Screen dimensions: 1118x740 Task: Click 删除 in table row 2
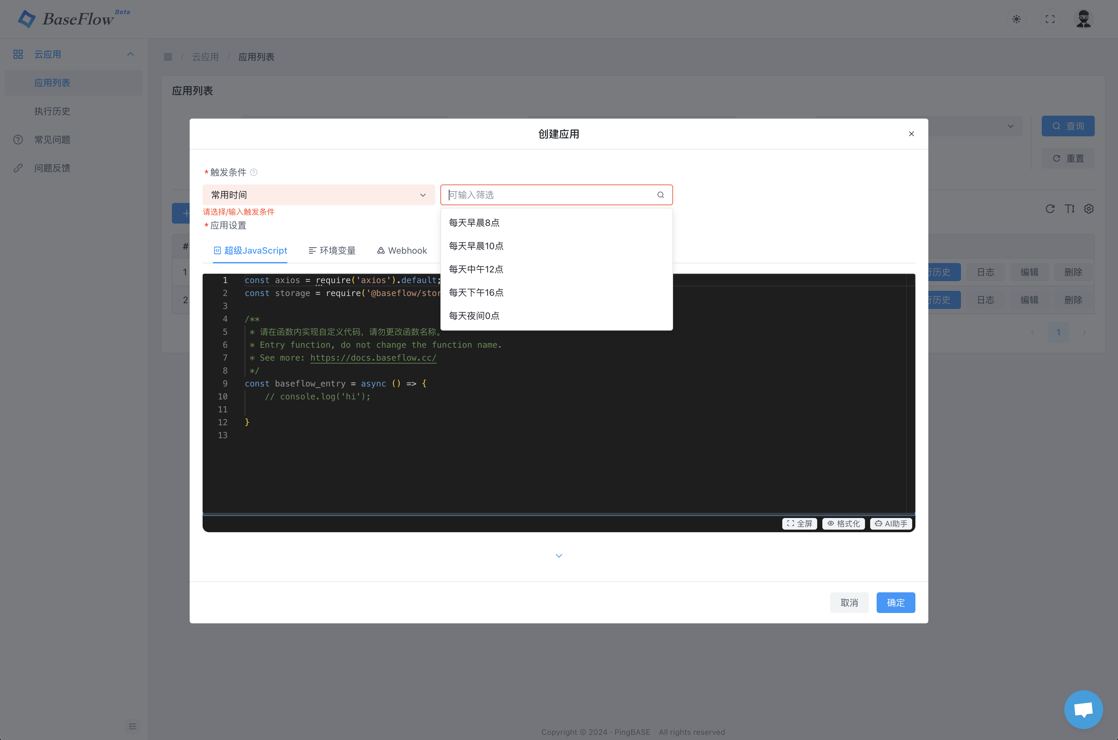pyautogui.click(x=1073, y=300)
